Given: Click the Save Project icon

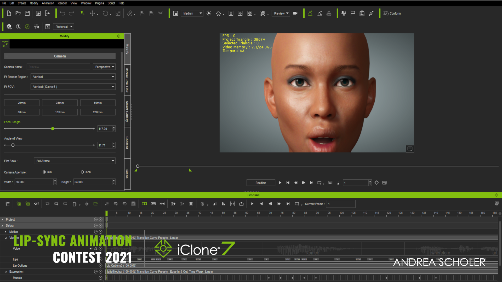Looking at the screenshot, I should click(x=27, y=13).
